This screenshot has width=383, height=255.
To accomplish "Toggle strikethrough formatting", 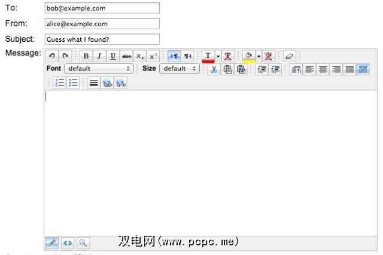I will [x=126, y=56].
